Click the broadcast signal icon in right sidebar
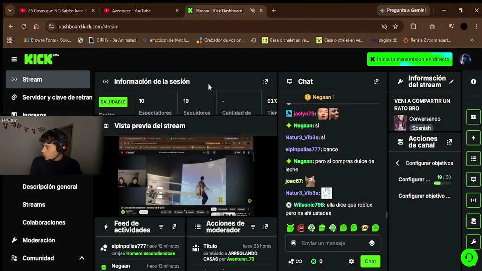Screen dimensions: 482x271 coord(473,200)
